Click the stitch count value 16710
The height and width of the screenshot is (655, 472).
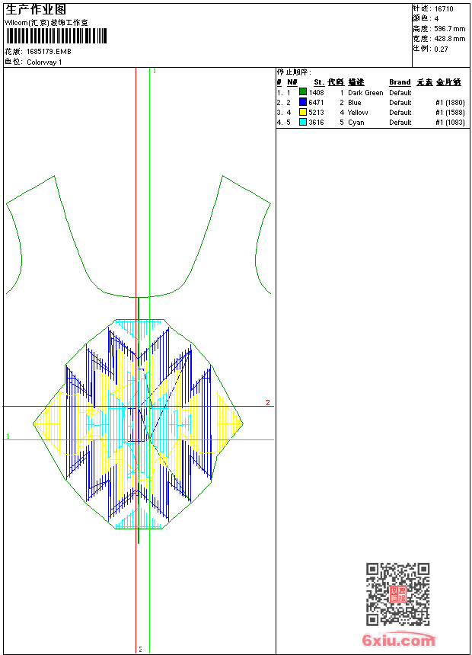click(444, 9)
